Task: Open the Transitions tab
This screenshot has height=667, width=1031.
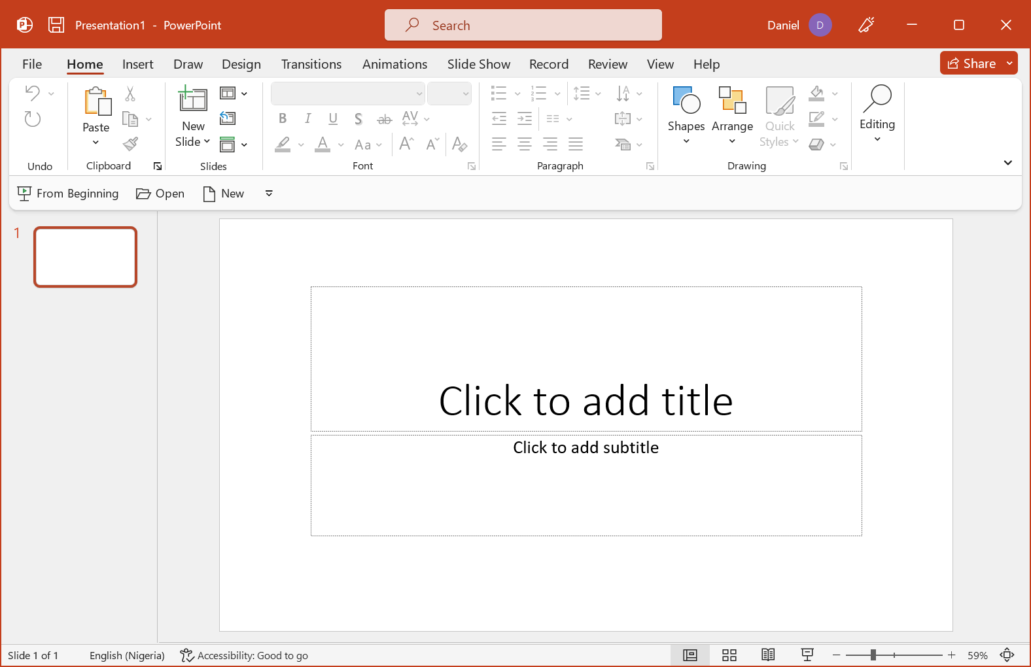Action: pyautogui.click(x=311, y=64)
